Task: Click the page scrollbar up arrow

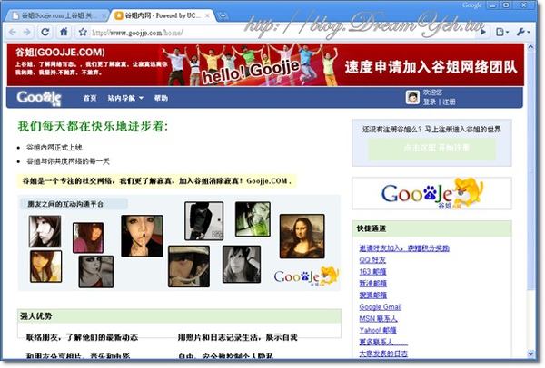Action: [x=530, y=47]
